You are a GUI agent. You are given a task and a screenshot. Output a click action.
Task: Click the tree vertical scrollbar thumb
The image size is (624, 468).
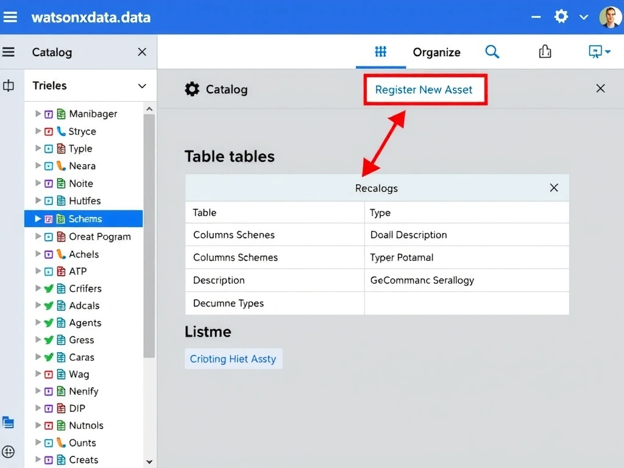(x=149, y=236)
